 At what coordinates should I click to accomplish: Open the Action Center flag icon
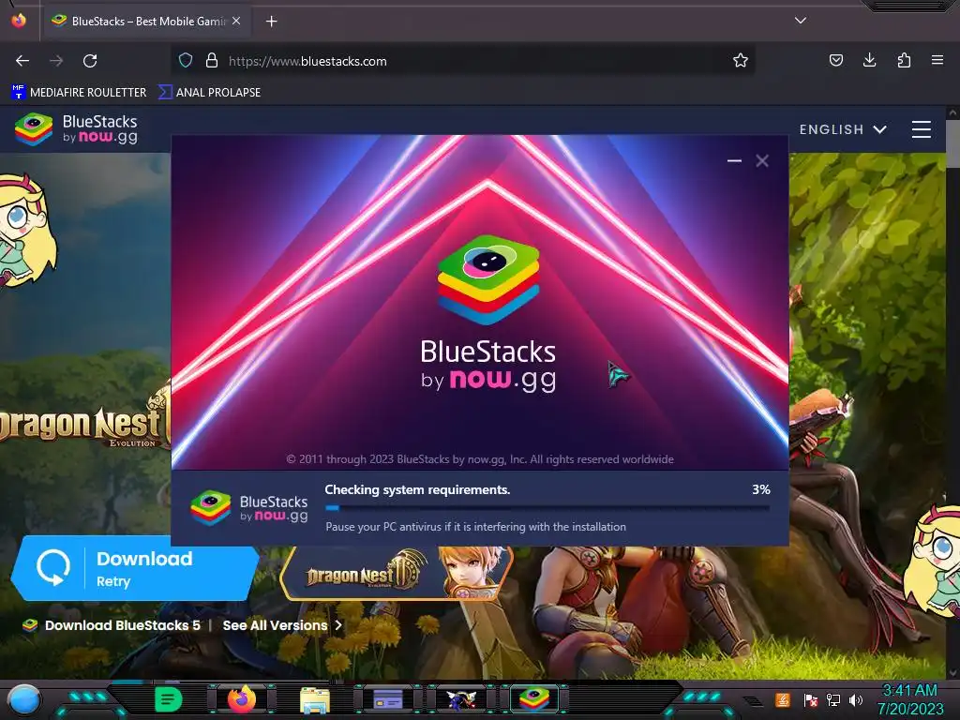[x=810, y=699]
